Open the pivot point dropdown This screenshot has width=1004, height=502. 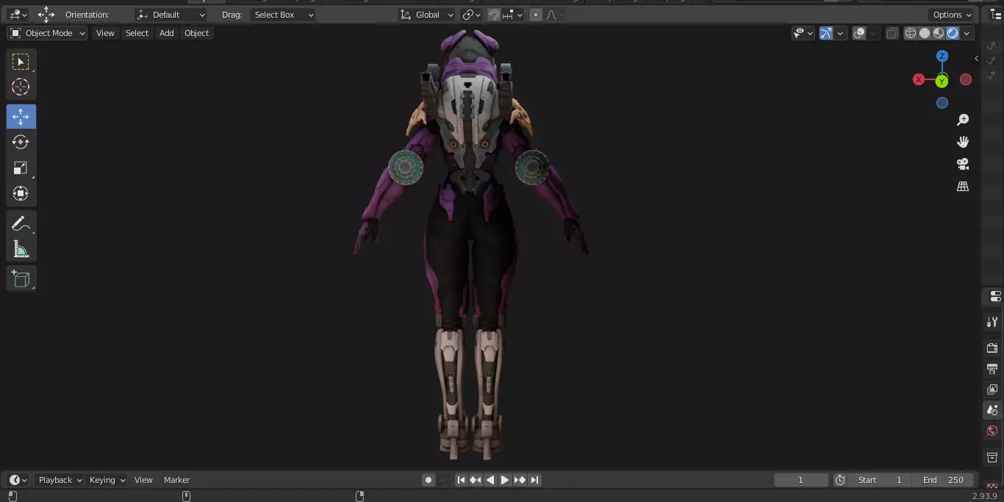point(471,15)
